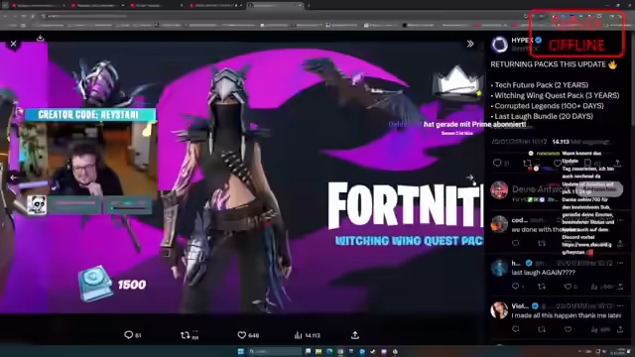The image size is (635, 357).
Task: Click 'RETURNING PACKS THIS UPDATE' heading text
Action: 549,64
